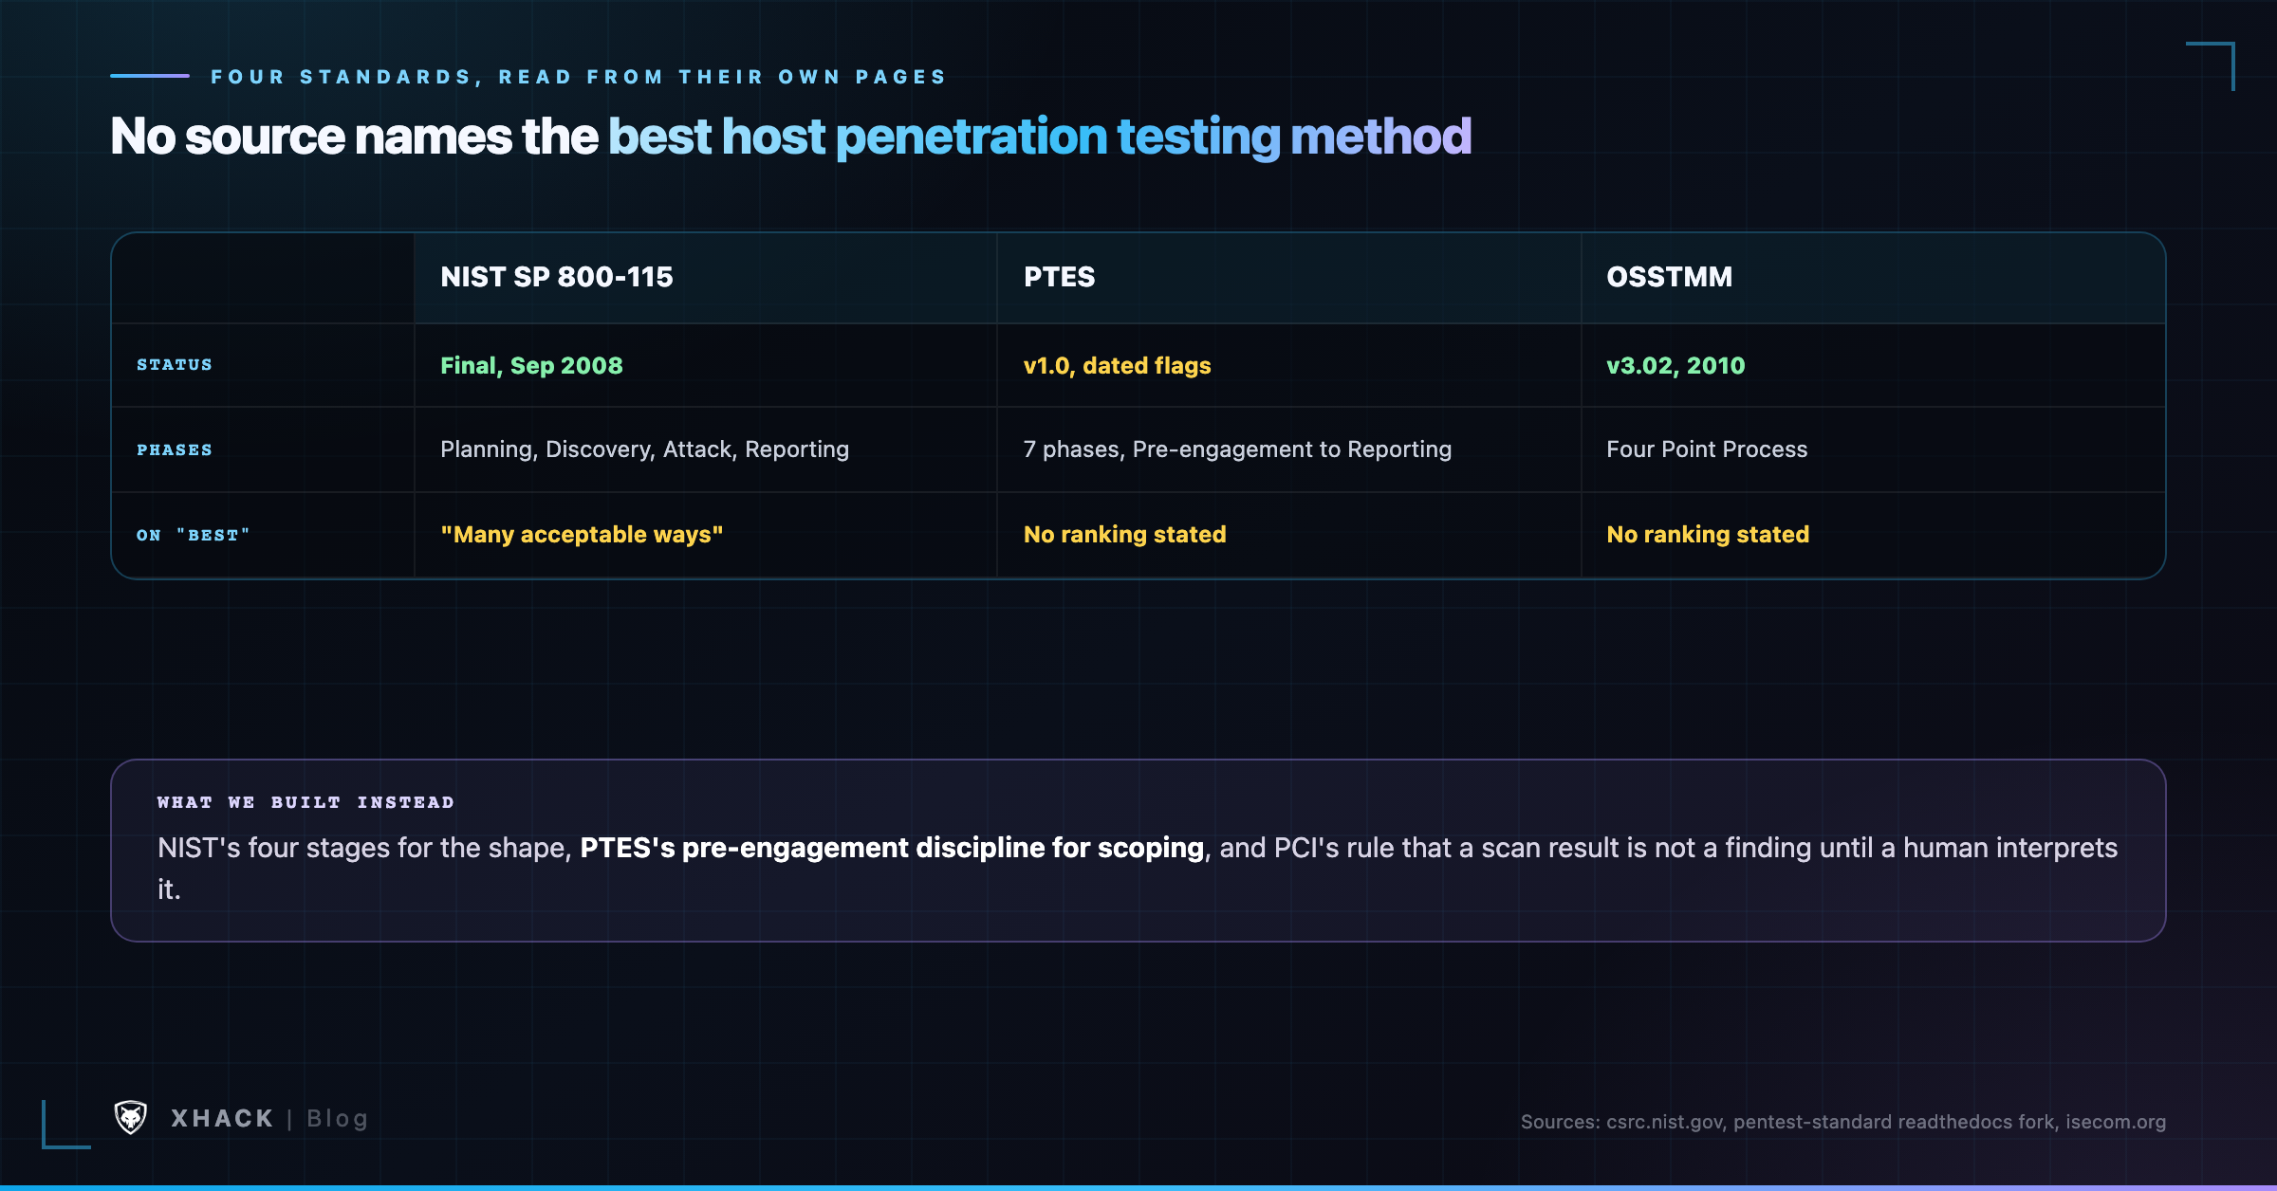Click the STATUS row label
2277x1191 pixels.
(x=175, y=365)
